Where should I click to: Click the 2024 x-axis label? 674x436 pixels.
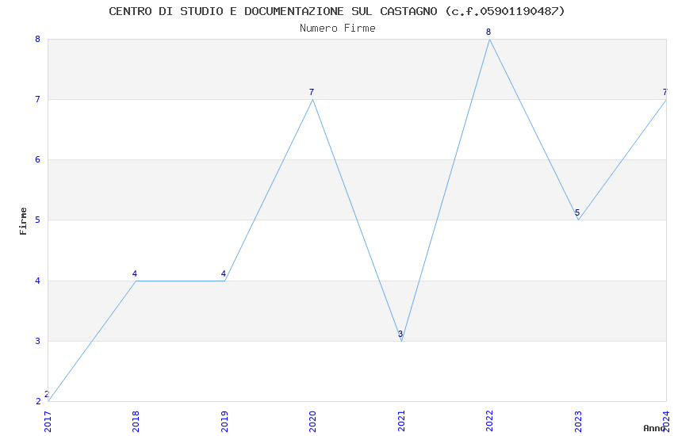tap(666, 422)
